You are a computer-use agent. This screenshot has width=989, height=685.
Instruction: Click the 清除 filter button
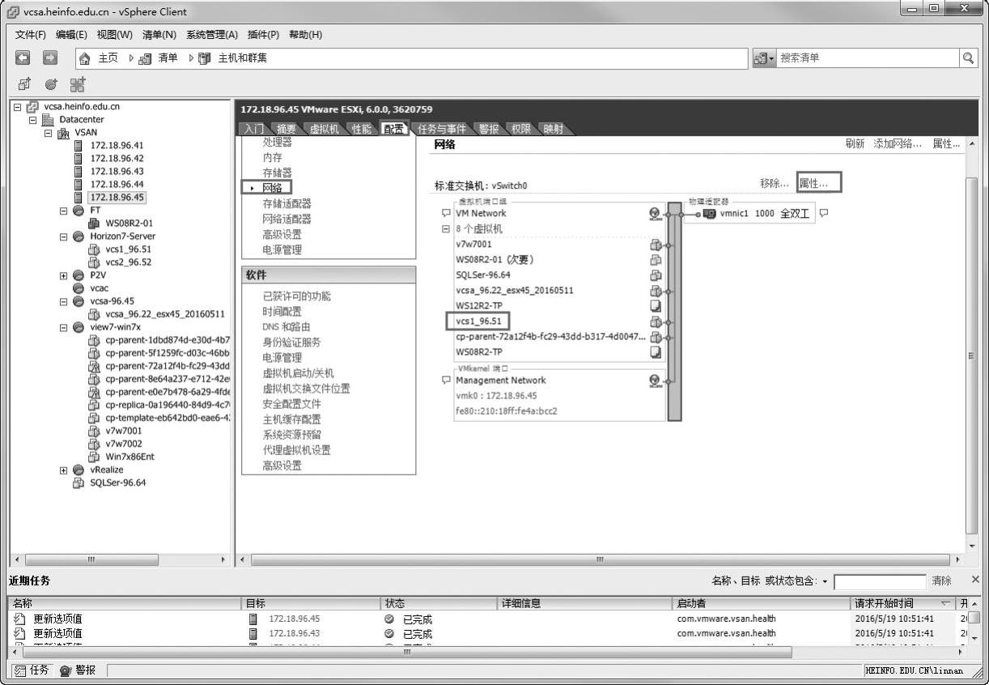pyautogui.click(x=941, y=581)
